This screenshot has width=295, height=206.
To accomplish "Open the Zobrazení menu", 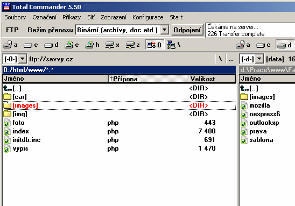I will [x=114, y=17].
